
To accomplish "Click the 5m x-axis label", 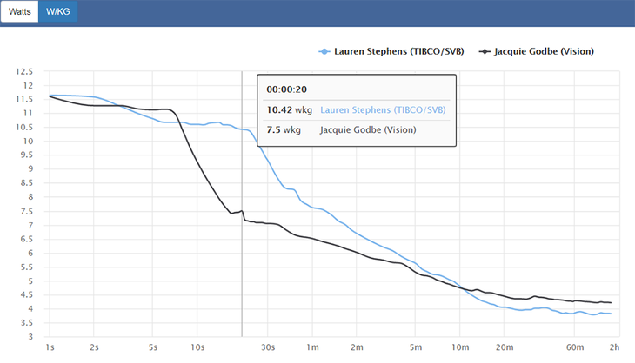I will point(416,347).
